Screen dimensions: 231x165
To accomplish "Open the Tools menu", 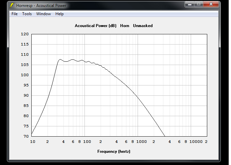I will (27, 14).
